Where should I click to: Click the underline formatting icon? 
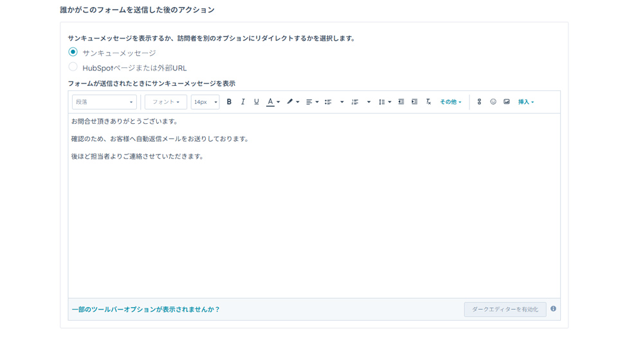(x=256, y=102)
